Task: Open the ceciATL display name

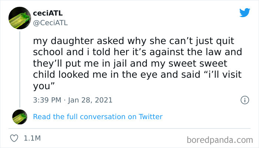Action: point(48,14)
